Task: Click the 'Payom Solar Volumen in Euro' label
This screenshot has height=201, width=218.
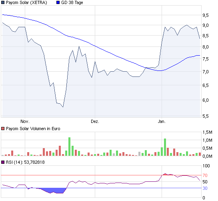Action: [33, 129]
